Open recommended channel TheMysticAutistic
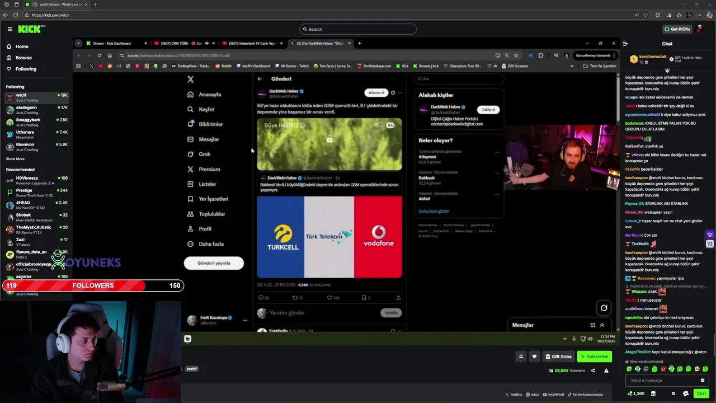The width and height of the screenshot is (716, 403). (x=36, y=229)
